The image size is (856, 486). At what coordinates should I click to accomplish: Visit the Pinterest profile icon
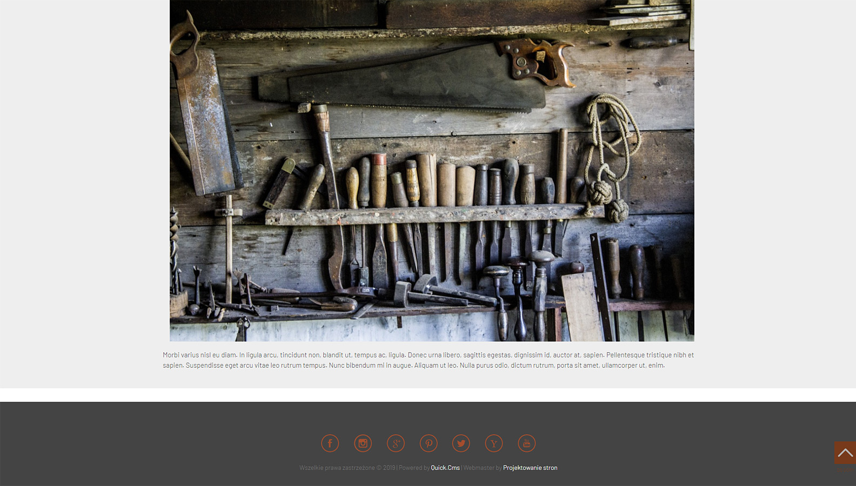[429, 443]
